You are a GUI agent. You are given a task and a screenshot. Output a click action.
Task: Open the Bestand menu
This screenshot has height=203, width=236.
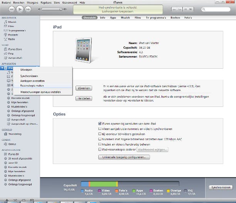6,3
